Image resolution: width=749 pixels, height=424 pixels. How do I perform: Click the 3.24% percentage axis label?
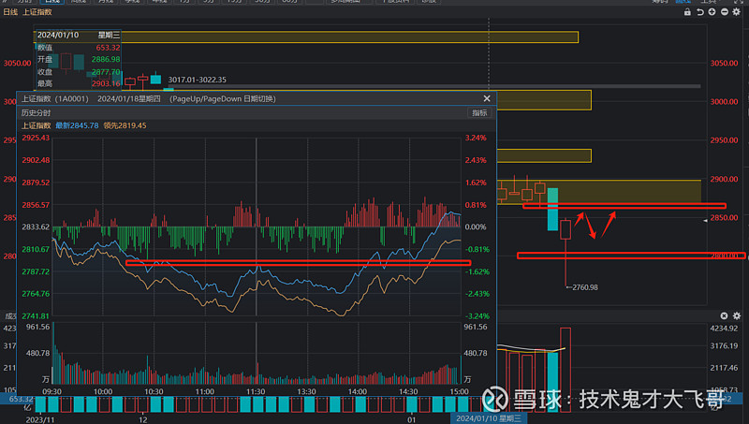tap(476, 138)
